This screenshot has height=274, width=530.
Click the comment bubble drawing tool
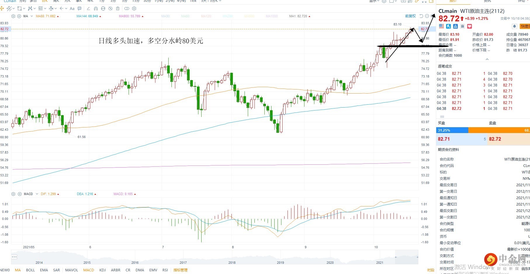(79, 8)
